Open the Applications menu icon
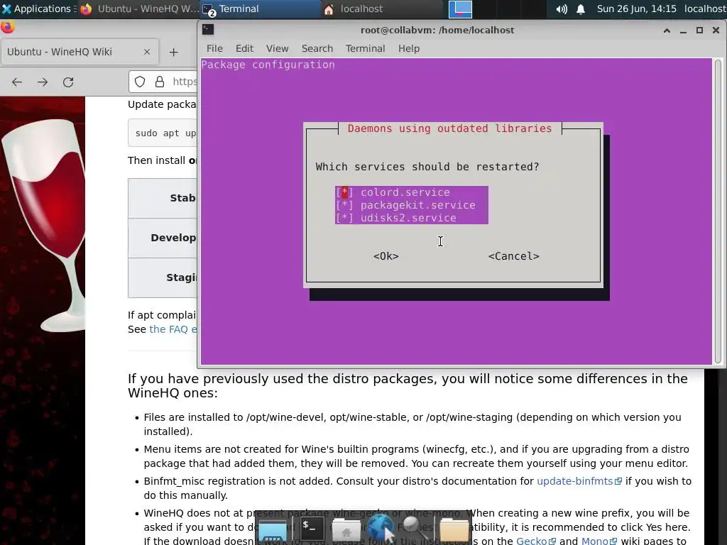The image size is (727, 545). 6,9
